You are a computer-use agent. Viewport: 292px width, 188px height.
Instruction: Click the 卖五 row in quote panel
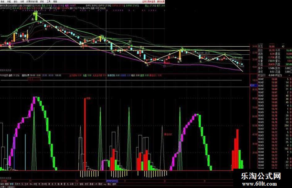[275, 46]
